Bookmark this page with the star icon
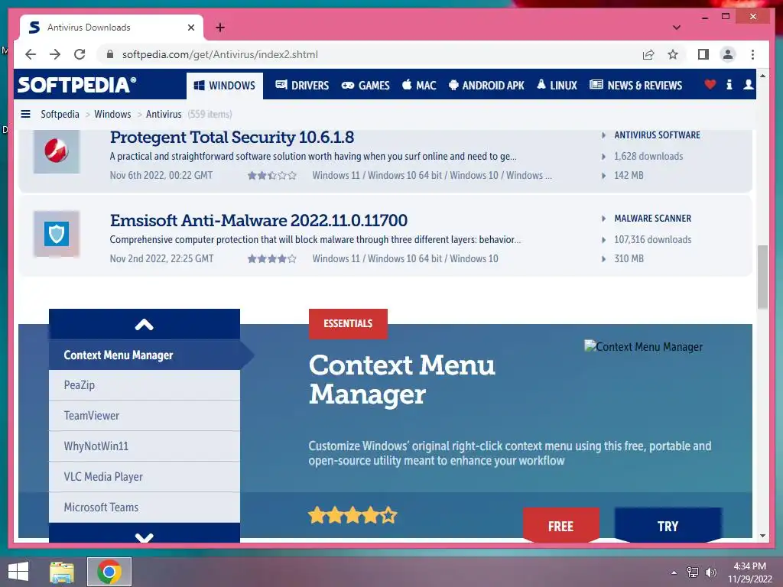783x587 pixels. point(673,54)
